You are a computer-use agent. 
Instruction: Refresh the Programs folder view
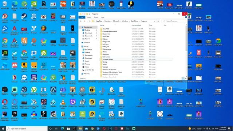coord(158,21)
